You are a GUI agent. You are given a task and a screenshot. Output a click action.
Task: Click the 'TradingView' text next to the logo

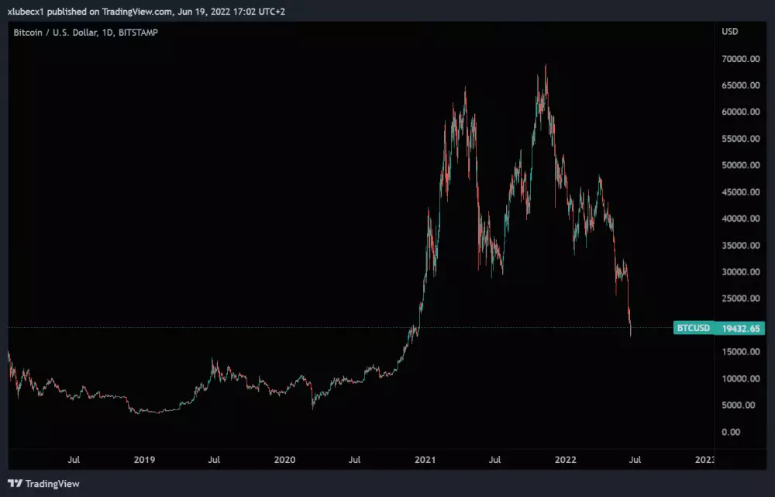(51, 483)
